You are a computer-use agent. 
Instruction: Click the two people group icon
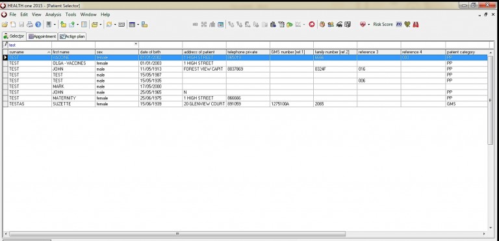tap(331, 25)
